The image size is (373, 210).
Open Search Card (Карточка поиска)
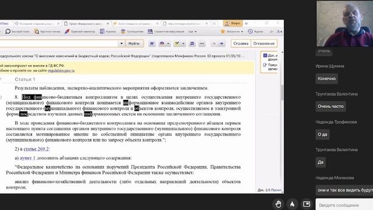tap(47, 32)
